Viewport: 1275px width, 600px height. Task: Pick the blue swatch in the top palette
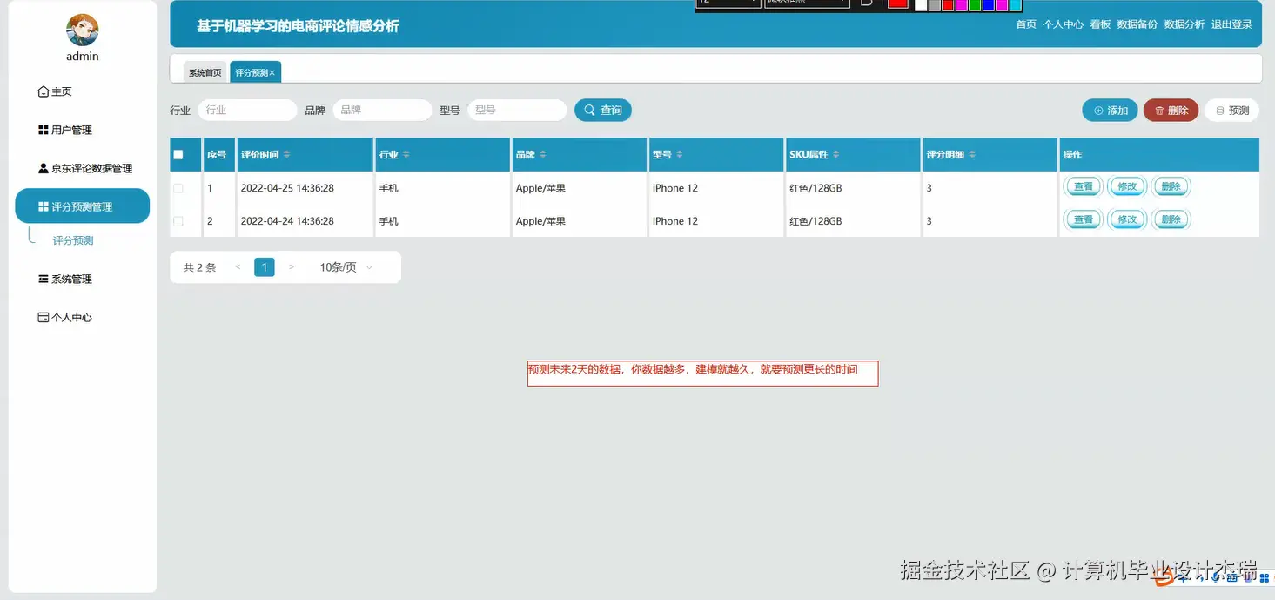[988, 4]
